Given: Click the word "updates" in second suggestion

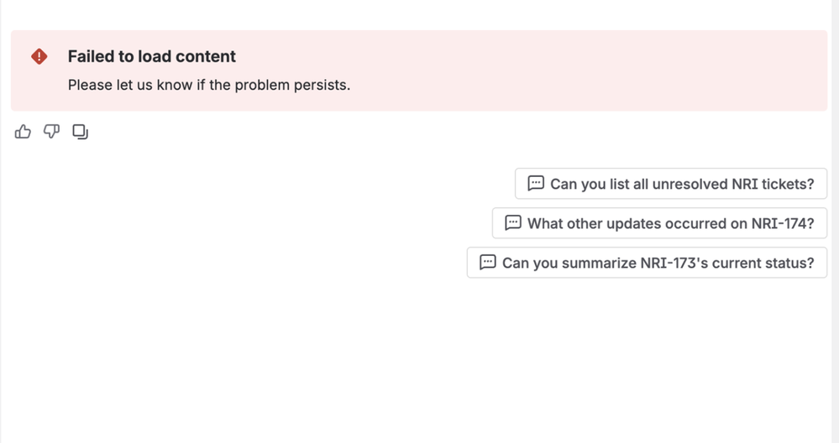Looking at the screenshot, I should point(630,223).
